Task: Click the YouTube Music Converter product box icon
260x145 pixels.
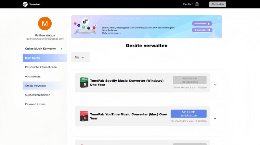Action: click(x=84, y=116)
